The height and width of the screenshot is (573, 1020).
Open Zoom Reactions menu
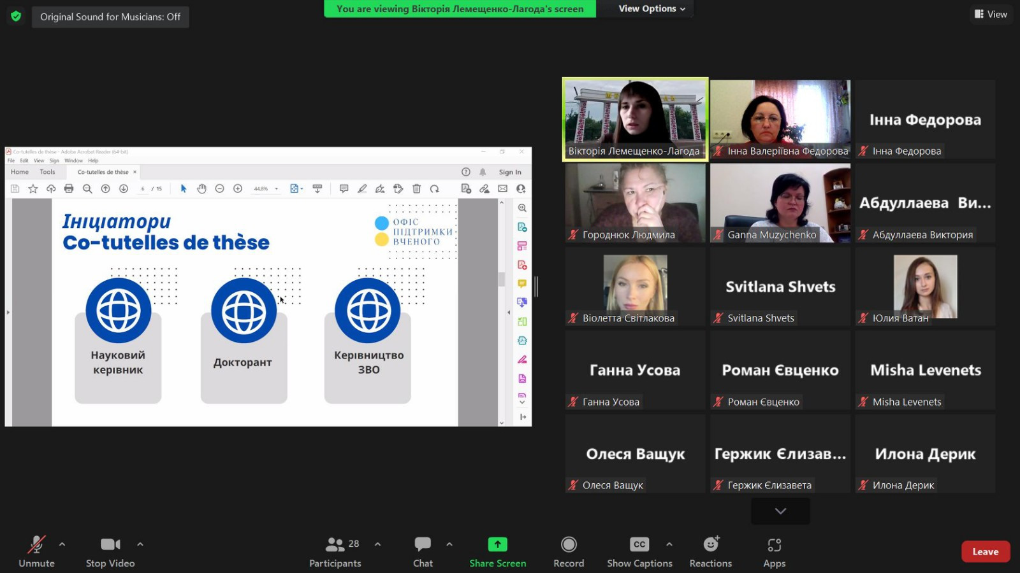711,552
